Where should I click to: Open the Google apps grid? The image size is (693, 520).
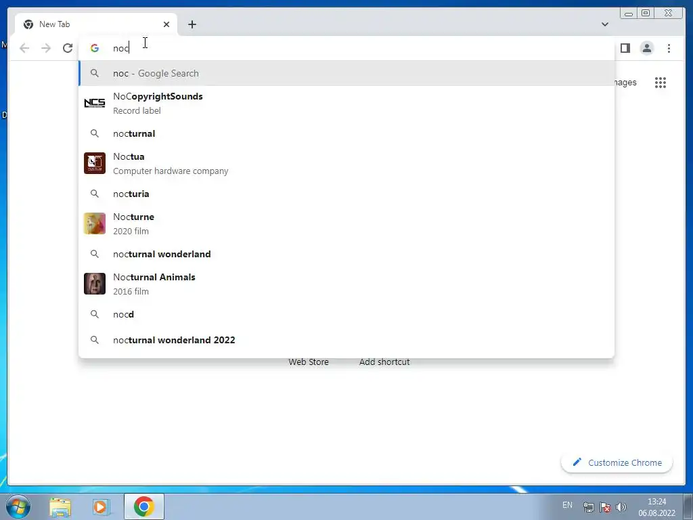(661, 83)
